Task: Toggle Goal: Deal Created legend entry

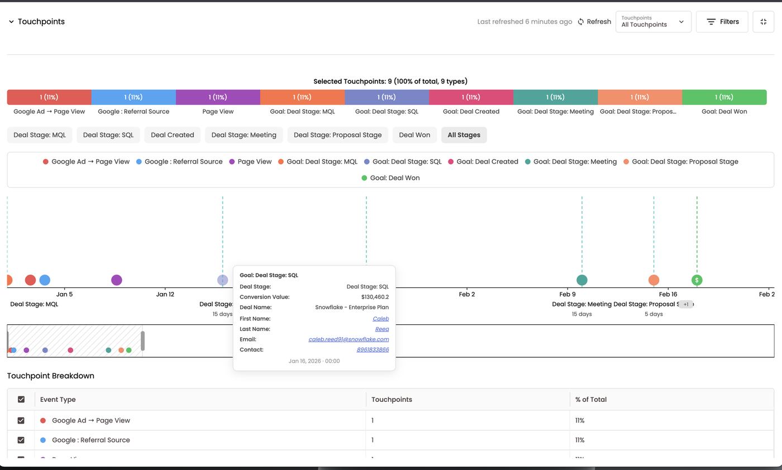Action: tap(483, 162)
